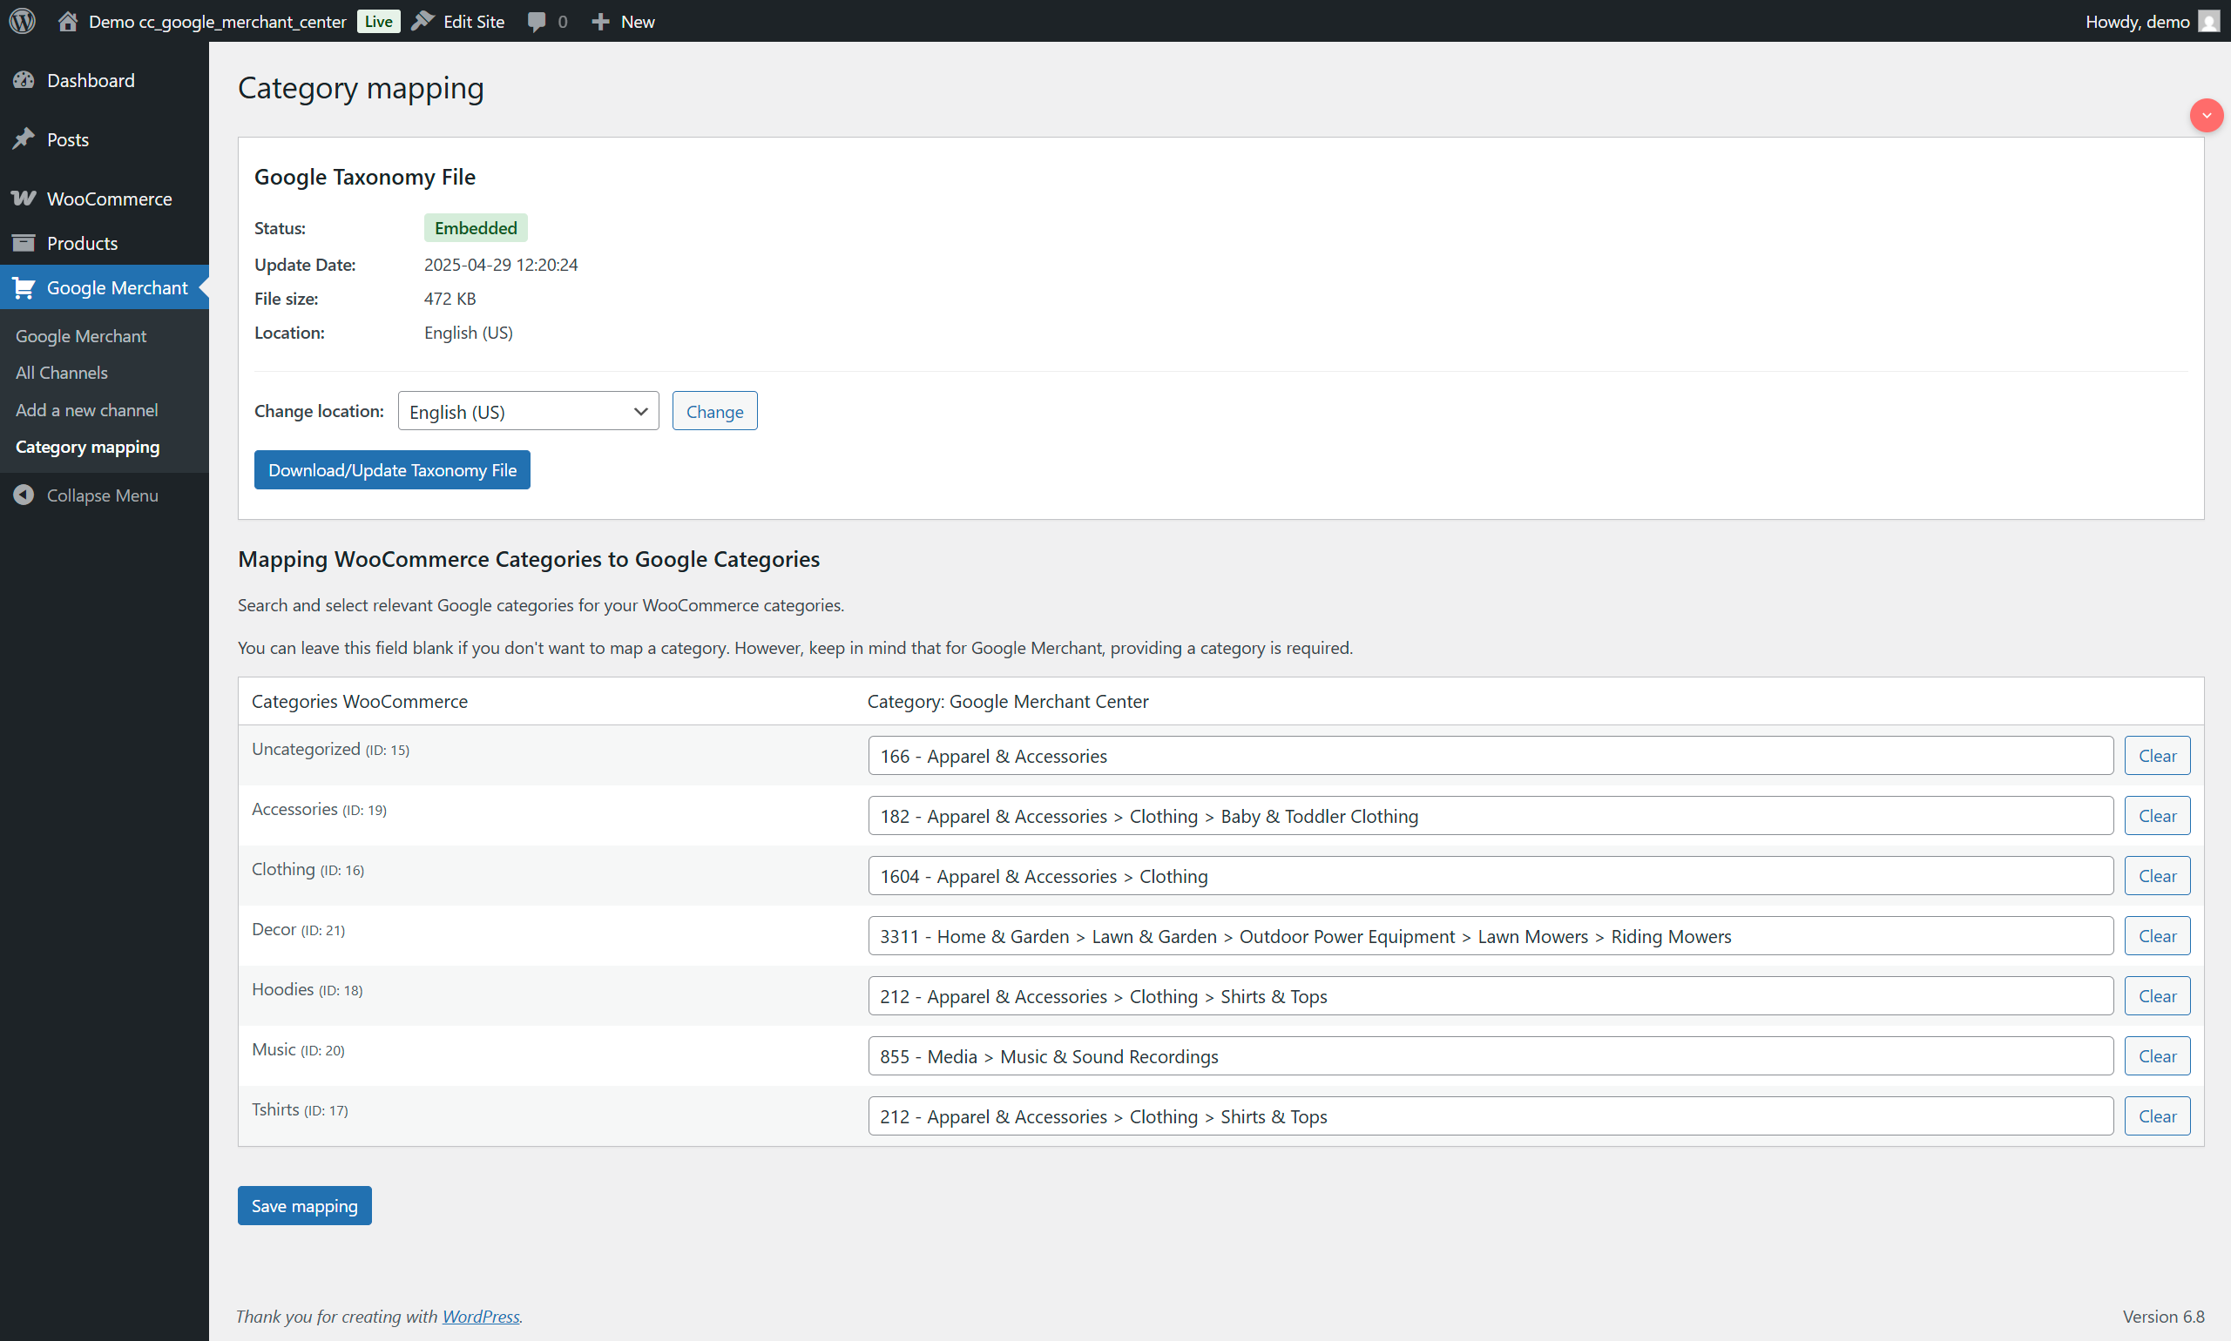Screen dimensions: 2231x1341
Task: Open the Products menu item
Action: click(x=82, y=243)
